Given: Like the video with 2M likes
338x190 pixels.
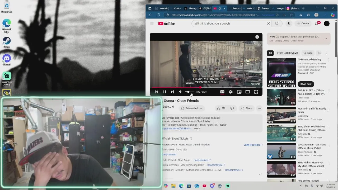Looking at the screenshot, I should 221,108.
